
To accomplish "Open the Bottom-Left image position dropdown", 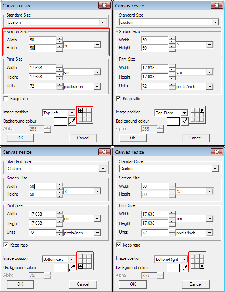I will 72,259.
